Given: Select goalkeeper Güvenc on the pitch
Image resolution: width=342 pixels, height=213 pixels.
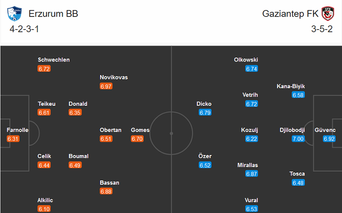Looking at the screenshot, I should point(325,130).
